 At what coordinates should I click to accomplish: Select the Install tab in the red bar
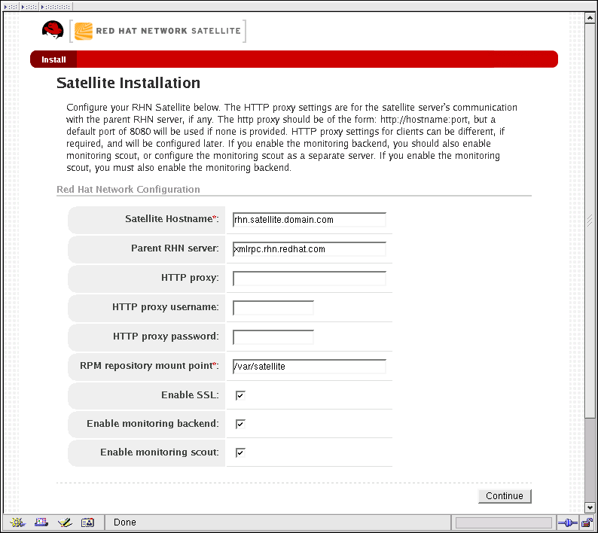[x=53, y=59]
